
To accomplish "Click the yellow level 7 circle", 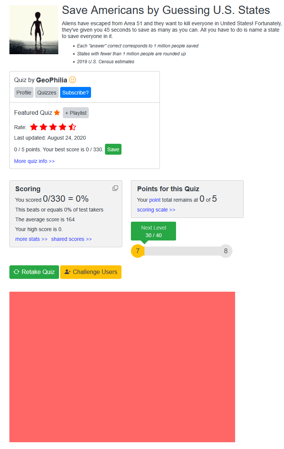I will tap(138, 251).
